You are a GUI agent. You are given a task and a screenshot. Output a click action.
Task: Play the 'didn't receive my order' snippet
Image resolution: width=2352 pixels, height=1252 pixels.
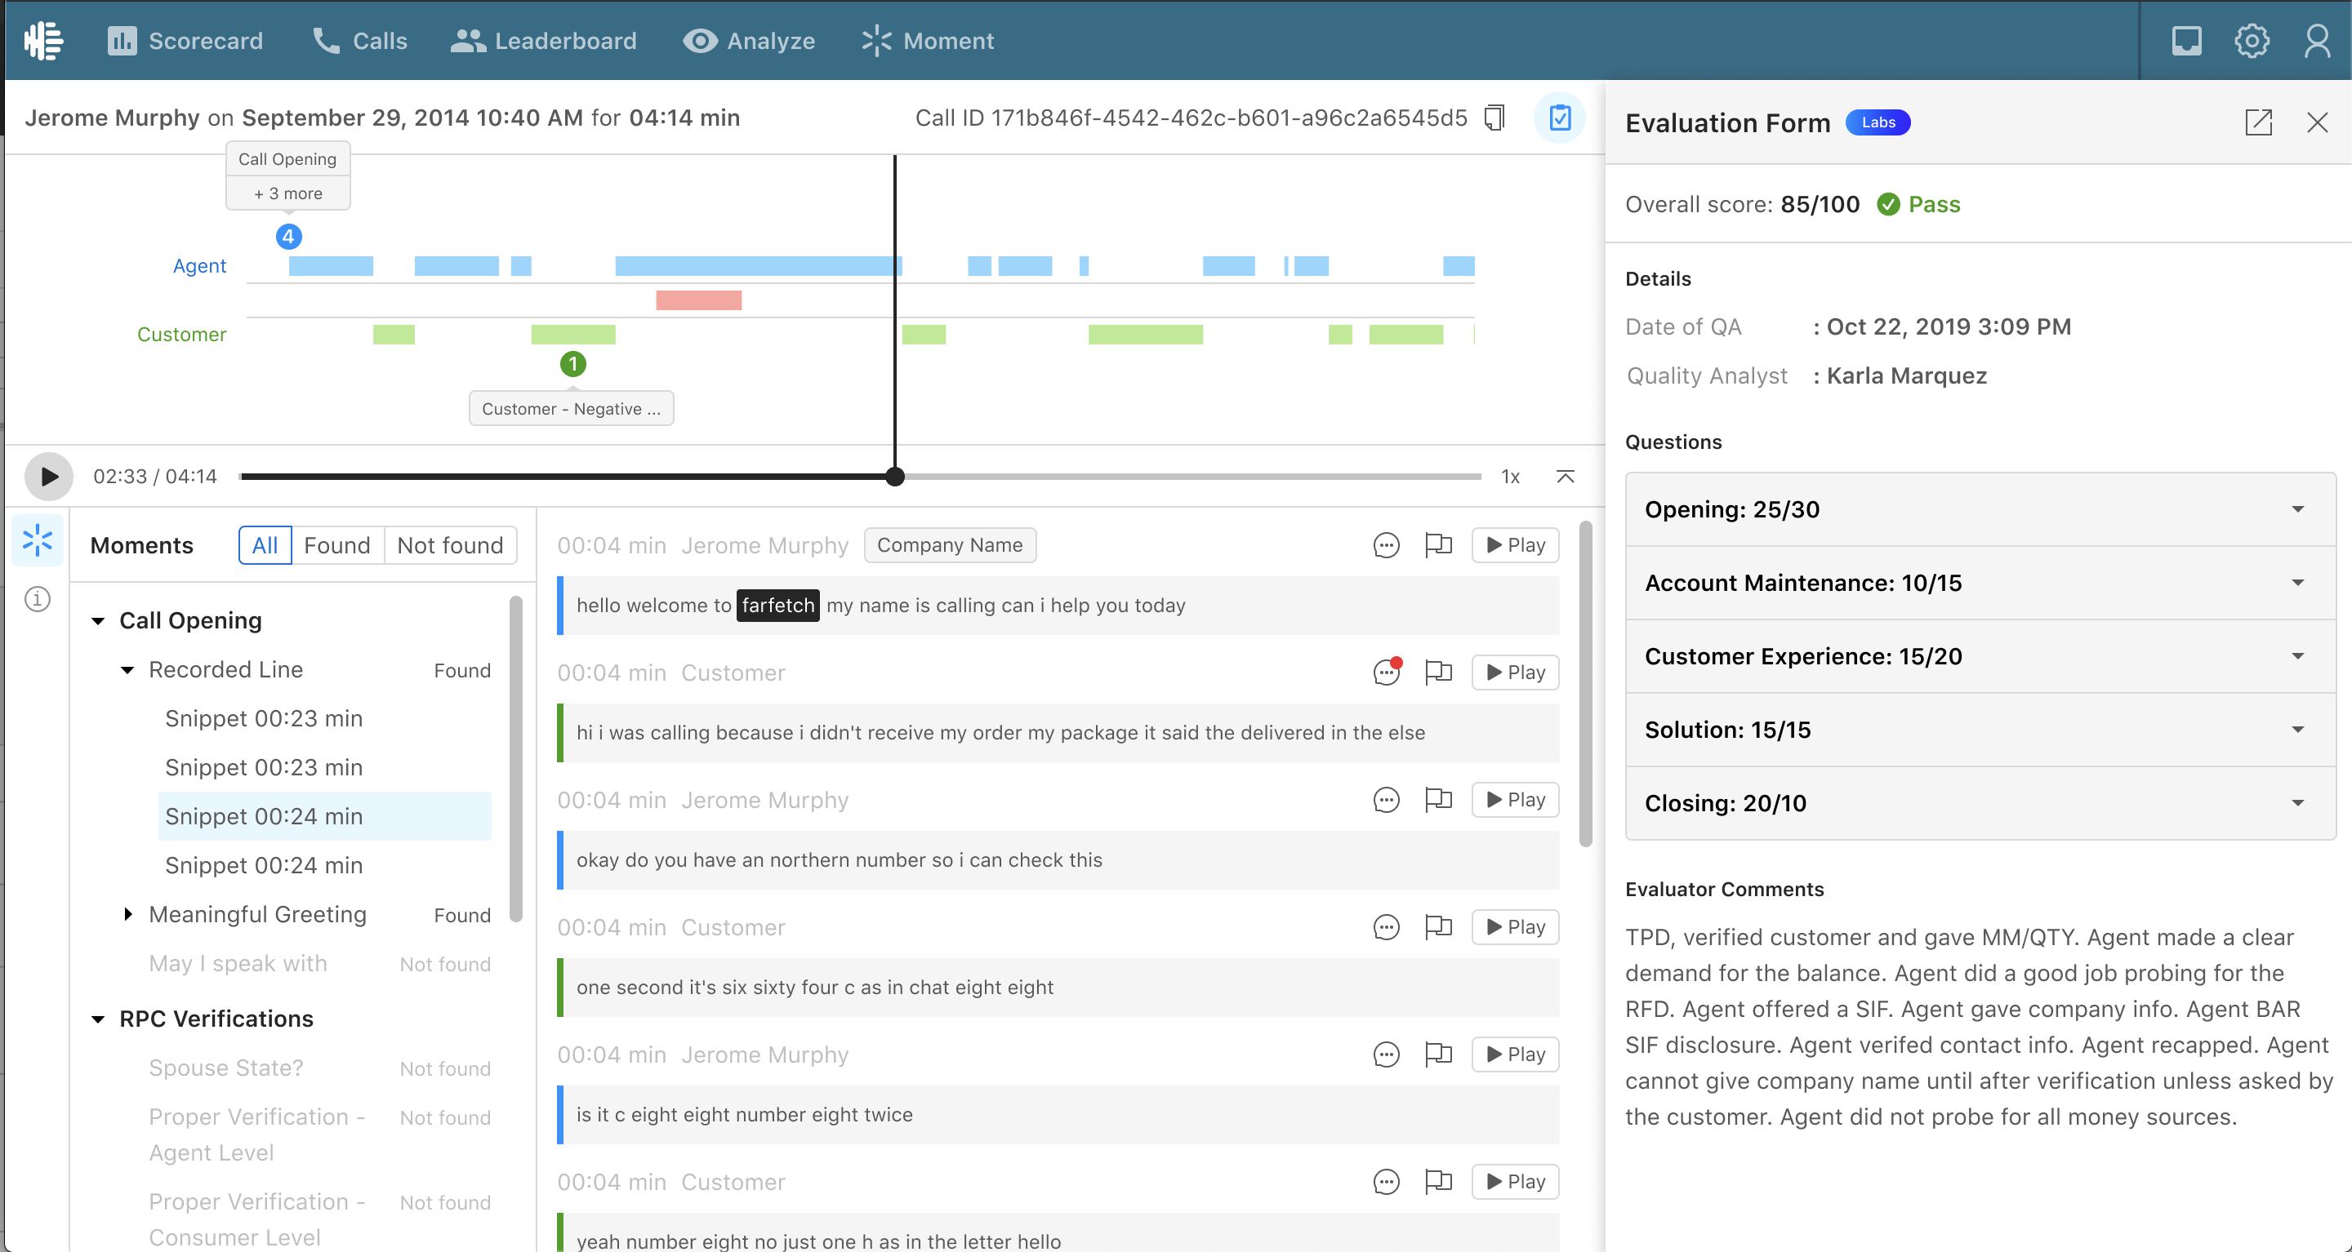(1515, 673)
